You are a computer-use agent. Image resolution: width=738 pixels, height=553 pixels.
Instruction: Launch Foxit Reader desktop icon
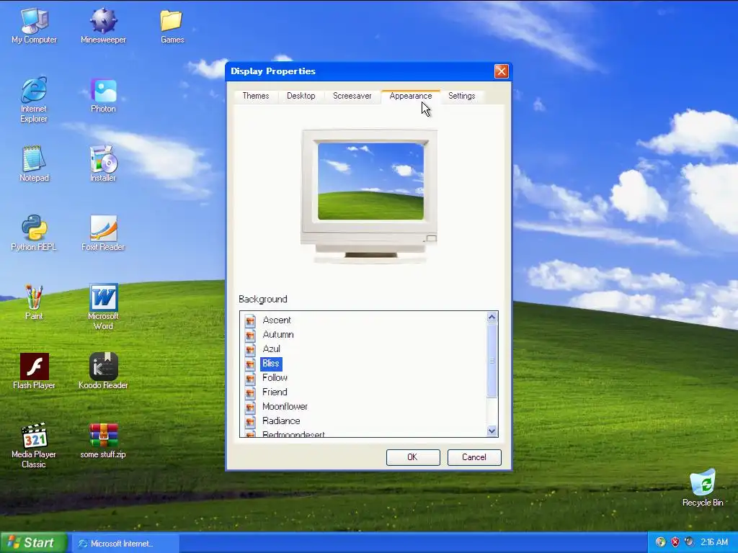coord(103,233)
